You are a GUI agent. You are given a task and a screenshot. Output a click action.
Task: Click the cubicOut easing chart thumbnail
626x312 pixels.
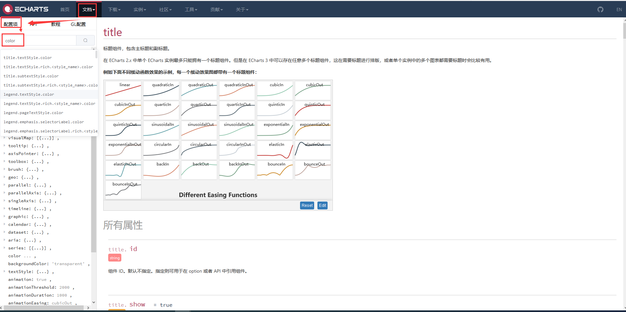[x=313, y=90]
